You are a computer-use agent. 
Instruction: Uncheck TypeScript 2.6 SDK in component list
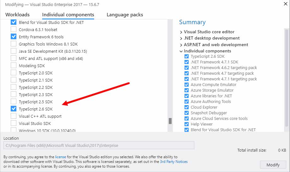14,109
